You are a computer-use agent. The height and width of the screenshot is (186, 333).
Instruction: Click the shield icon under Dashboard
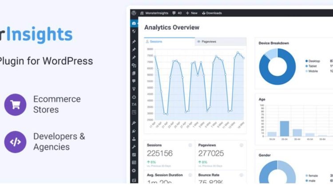(134, 31)
